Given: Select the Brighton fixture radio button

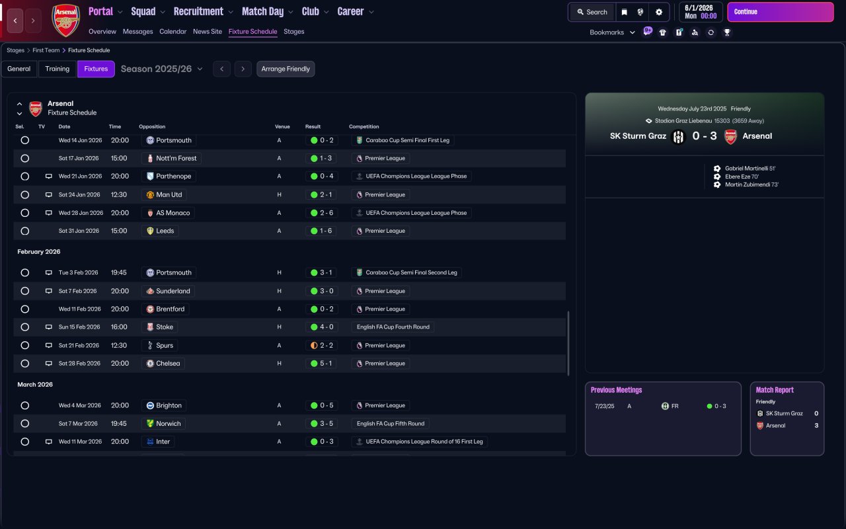Looking at the screenshot, I should point(24,405).
